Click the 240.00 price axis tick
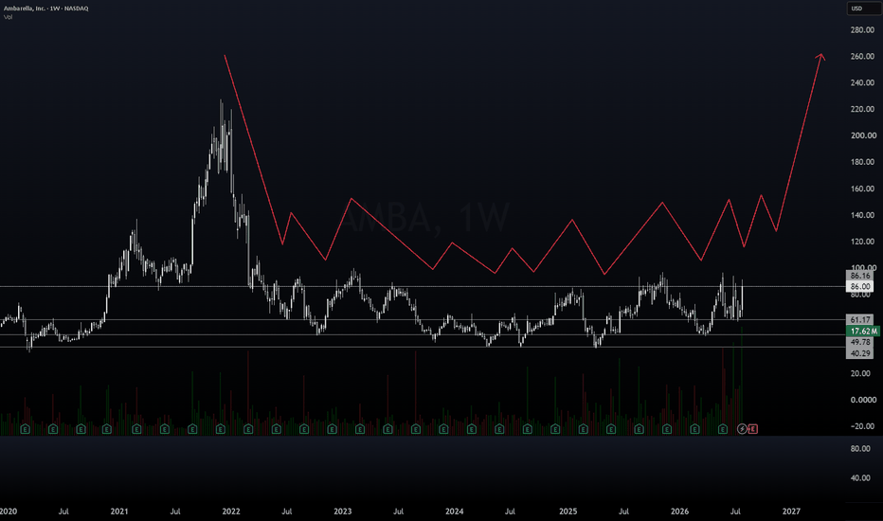 [x=862, y=82]
